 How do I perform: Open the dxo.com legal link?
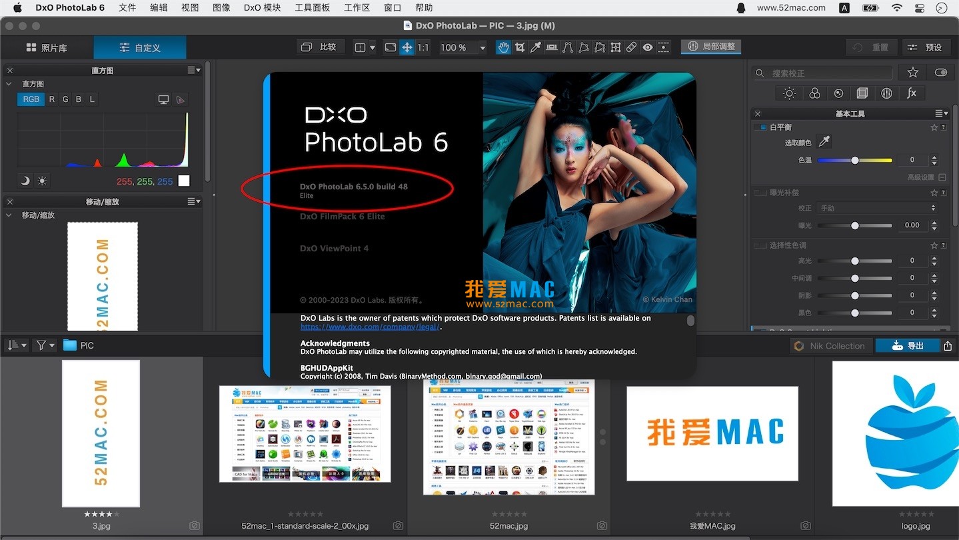[x=370, y=327]
